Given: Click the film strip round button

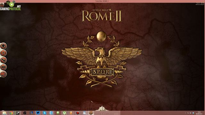Looking at the screenshot, I should coord(3,67).
